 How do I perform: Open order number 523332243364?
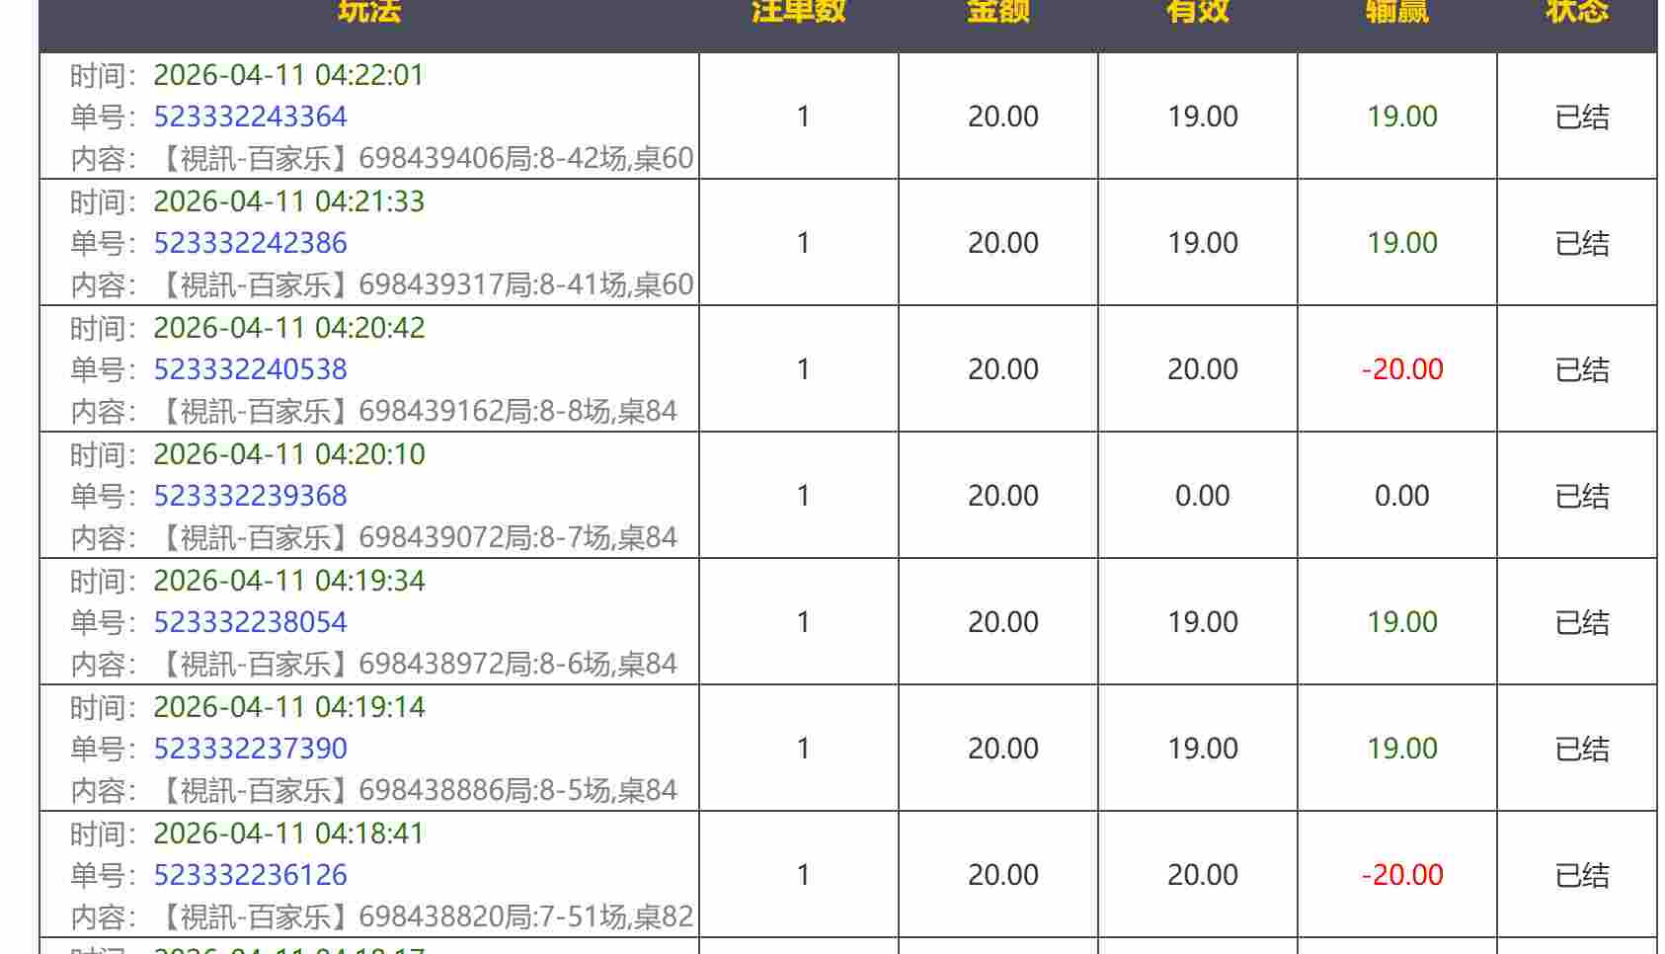[x=250, y=117]
